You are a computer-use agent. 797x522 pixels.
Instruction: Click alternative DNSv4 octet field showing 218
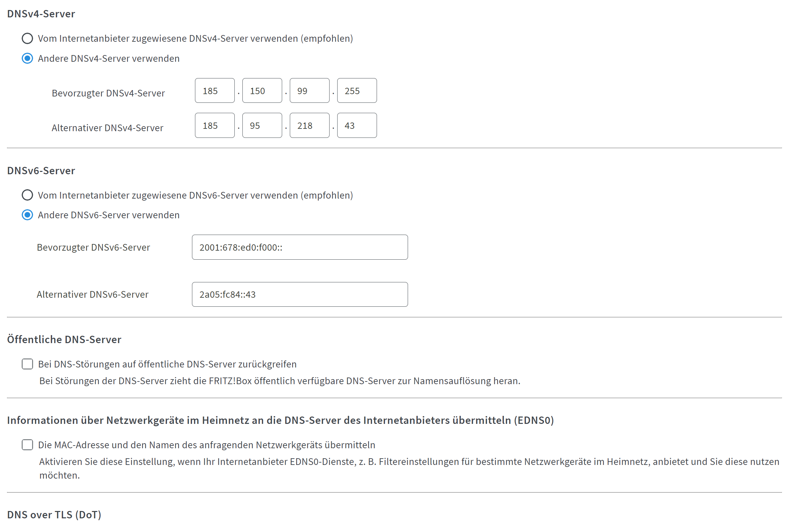click(310, 125)
